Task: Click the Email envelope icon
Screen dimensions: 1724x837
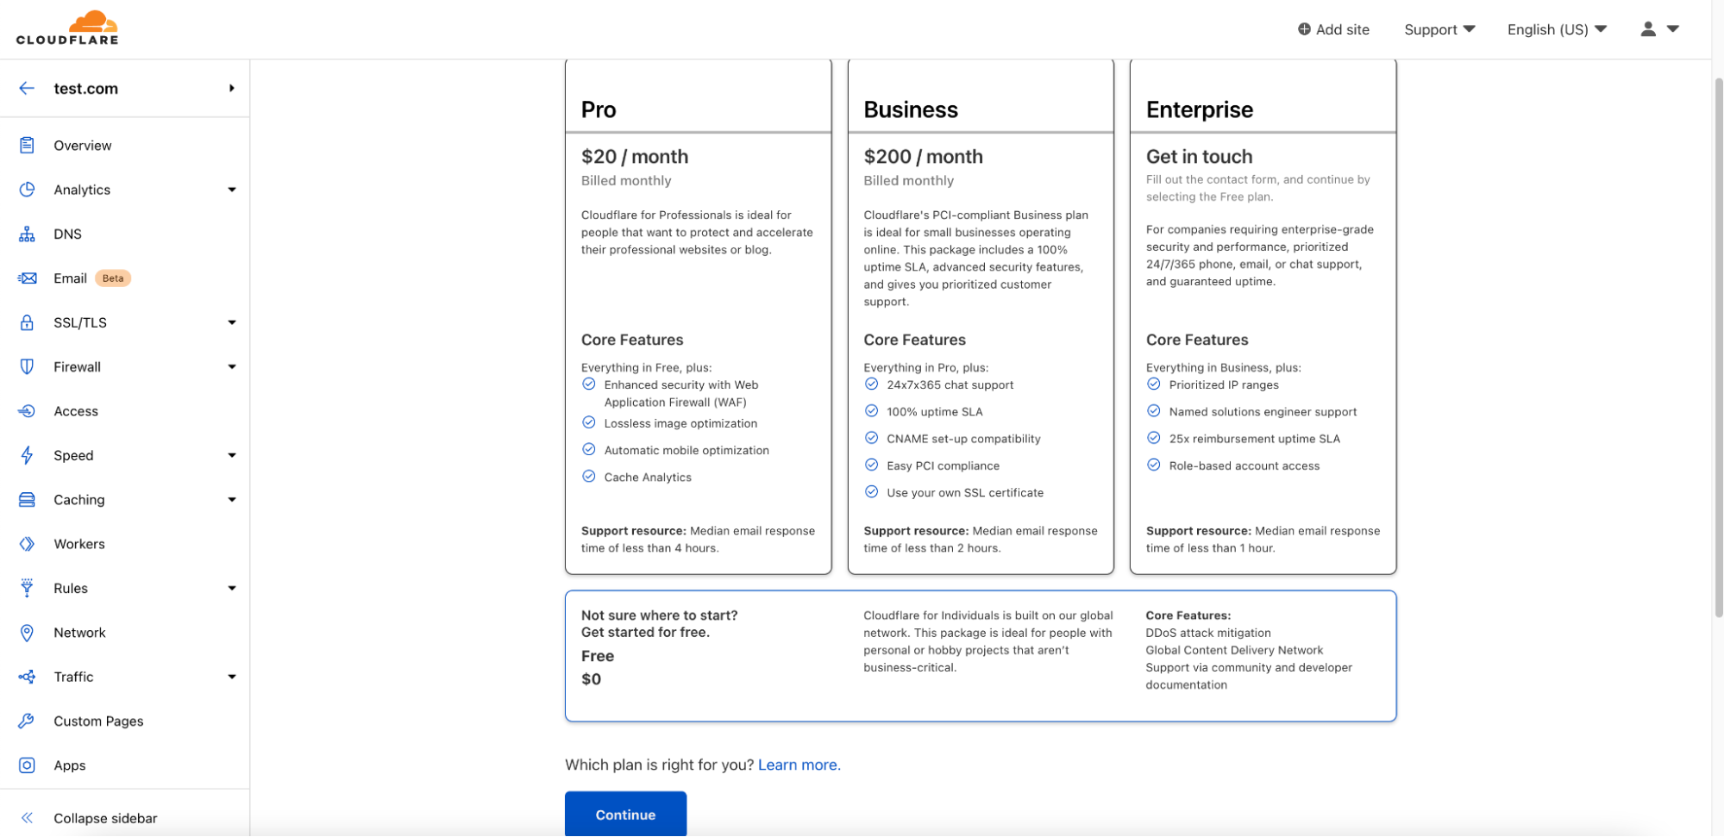Action: 27,278
